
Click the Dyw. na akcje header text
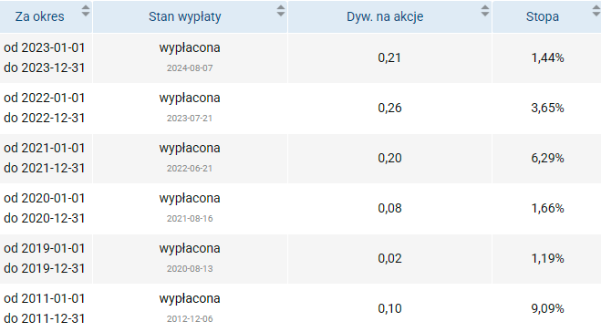tap(385, 16)
